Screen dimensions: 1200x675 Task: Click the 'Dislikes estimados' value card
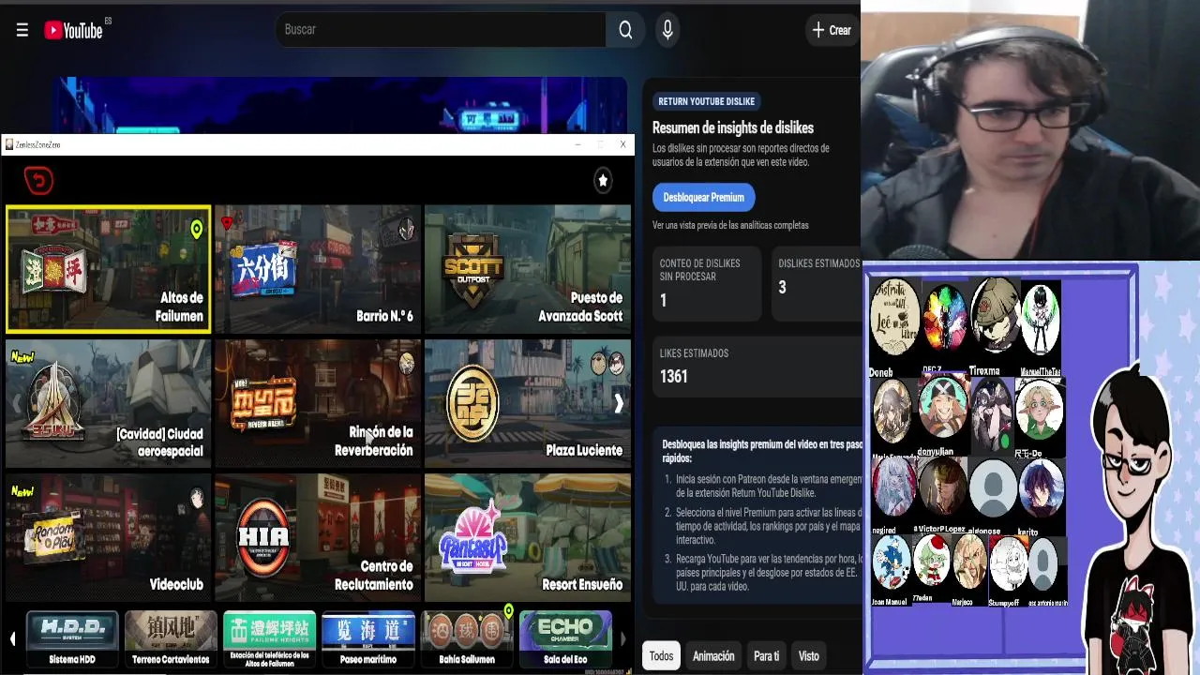pos(816,284)
